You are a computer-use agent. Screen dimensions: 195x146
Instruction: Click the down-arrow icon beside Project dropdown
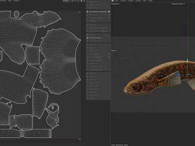(x=84, y=1)
